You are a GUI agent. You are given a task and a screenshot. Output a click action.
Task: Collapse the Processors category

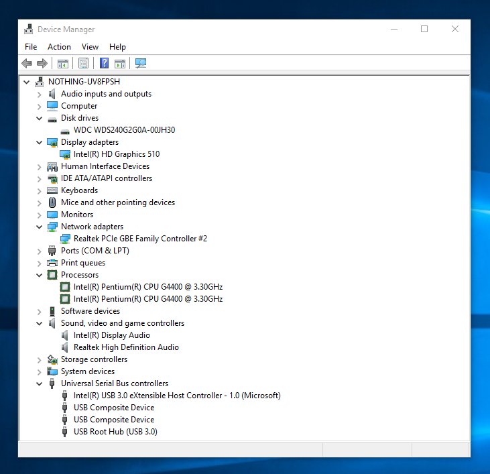tap(40, 275)
